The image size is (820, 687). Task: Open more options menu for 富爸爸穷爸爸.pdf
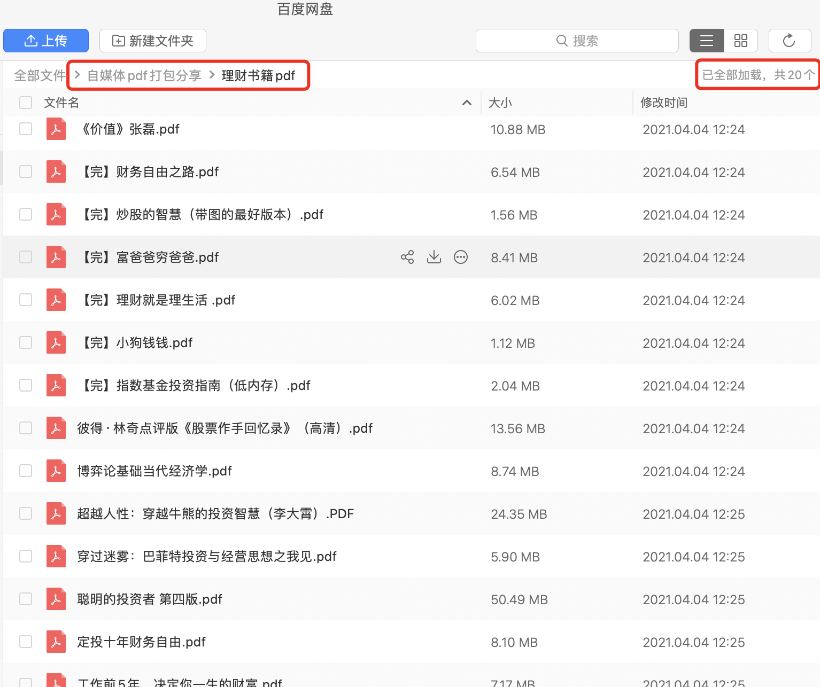461,257
